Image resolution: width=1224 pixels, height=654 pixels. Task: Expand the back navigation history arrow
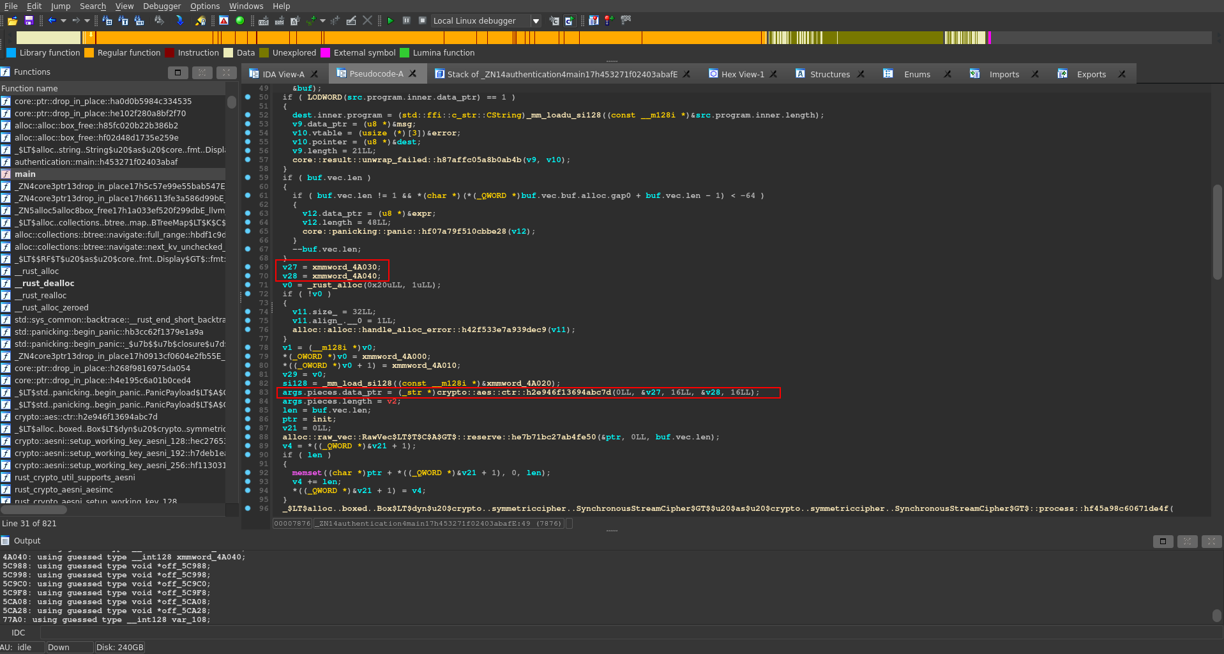(63, 21)
